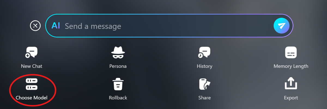This screenshot has height=109, width=327.
Task: Click the Rollback trash icon
Action: coord(118,84)
